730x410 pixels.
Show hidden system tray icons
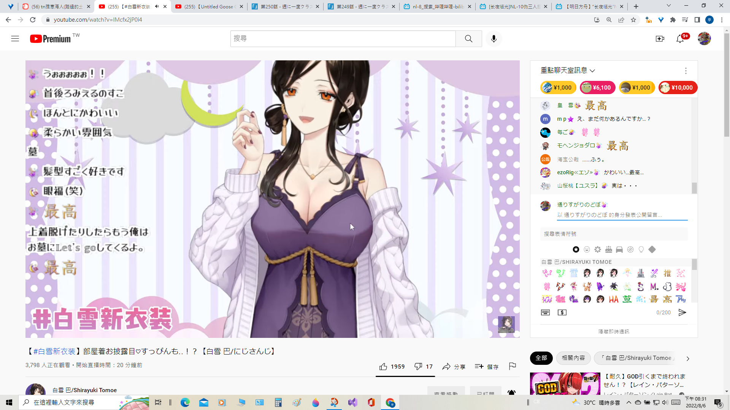click(629, 402)
